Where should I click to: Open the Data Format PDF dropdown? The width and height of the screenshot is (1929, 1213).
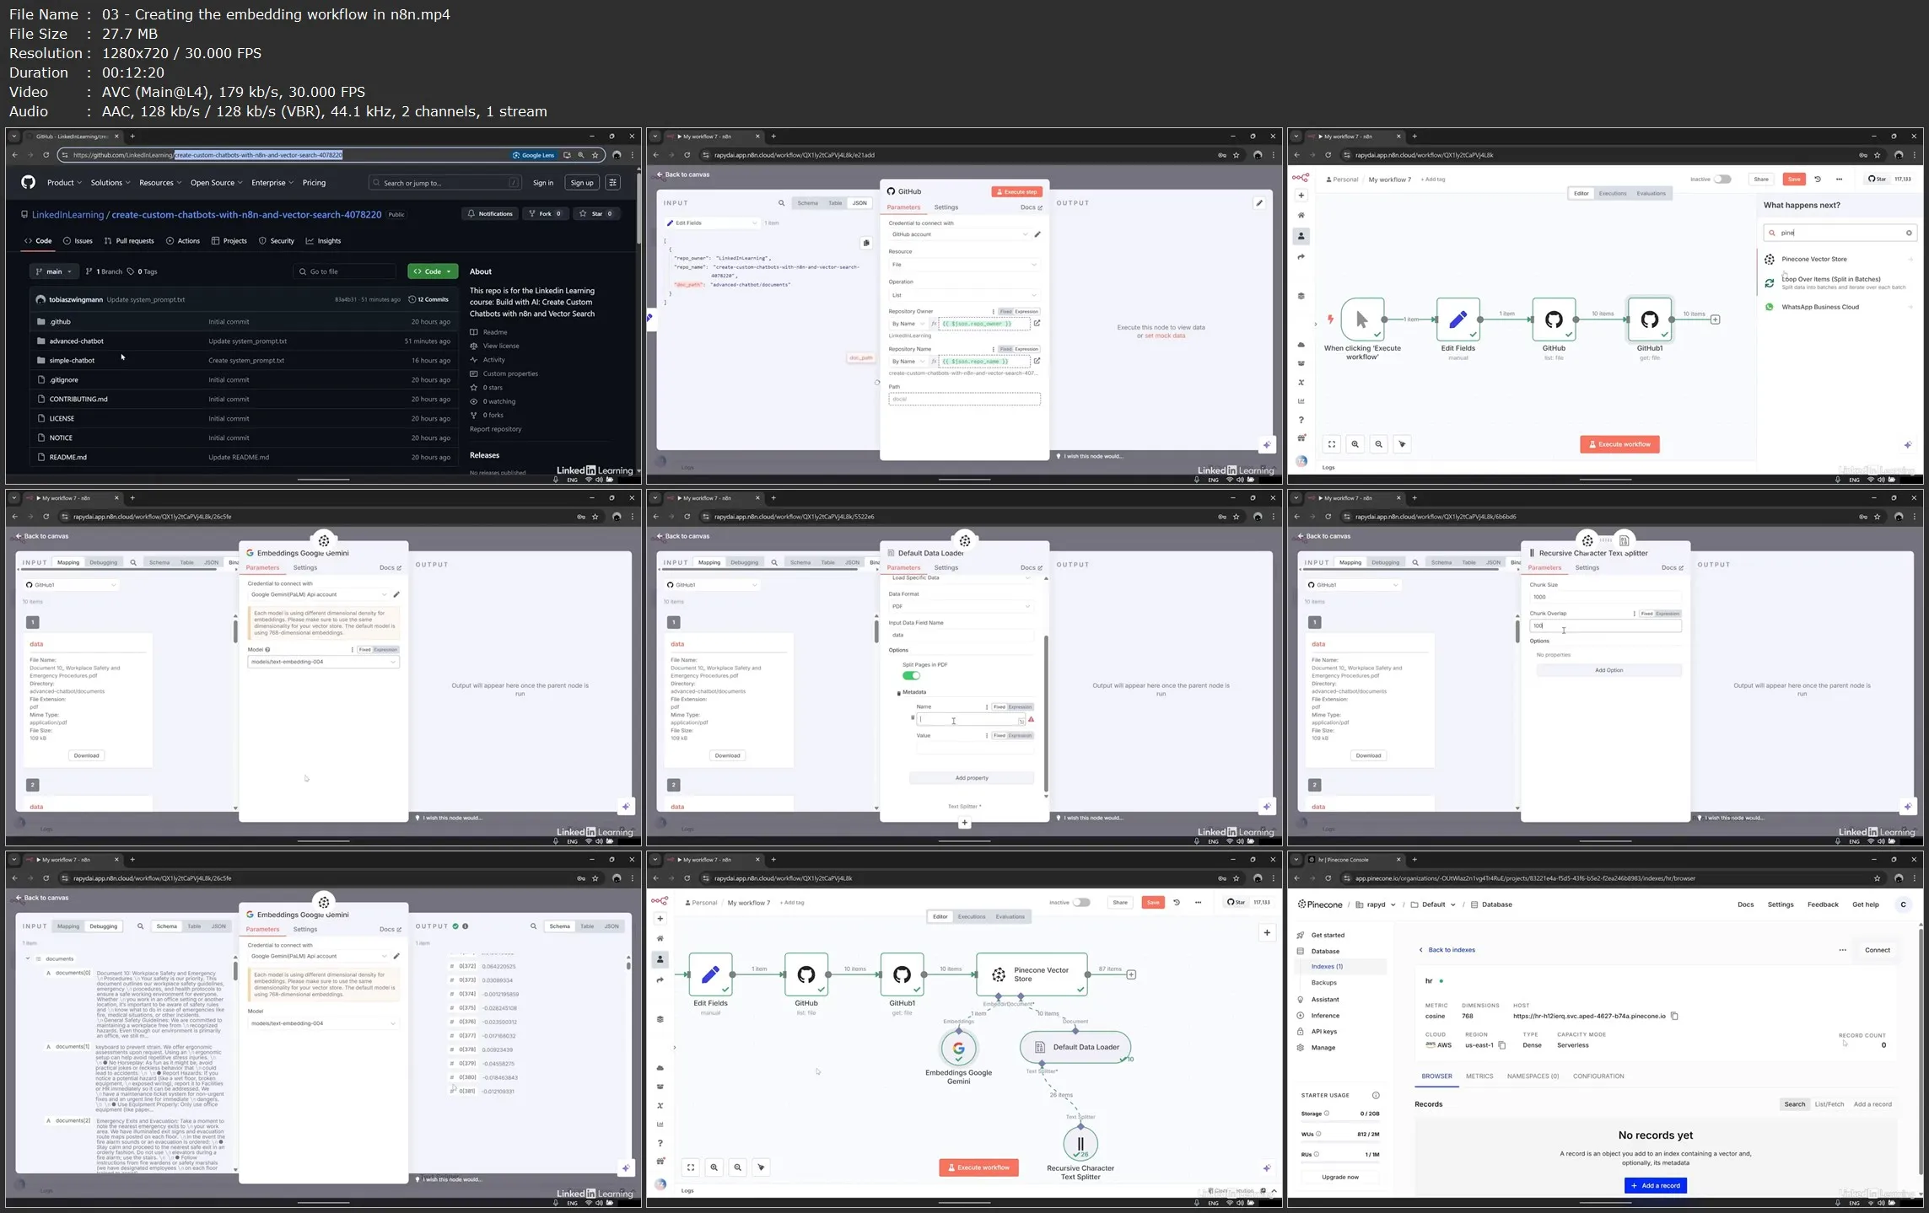point(961,606)
